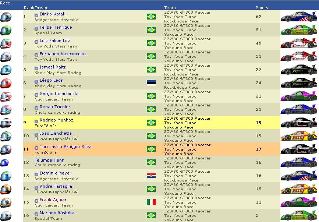
Task: Open the car livery in Dinko Vojak's row
Action: (x=299, y=17)
